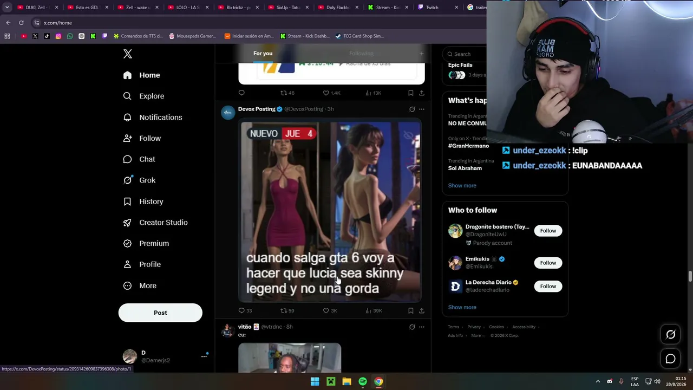Image resolution: width=693 pixels, height=390 pixels.
Task: Open the Privacy footer link
Action: (x=474, y=327)
